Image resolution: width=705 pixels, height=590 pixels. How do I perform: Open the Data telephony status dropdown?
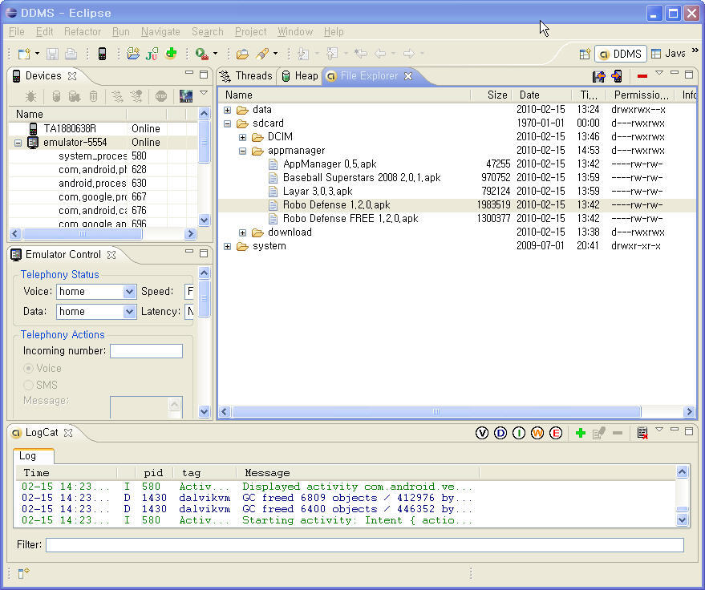[x=129, y=311]
